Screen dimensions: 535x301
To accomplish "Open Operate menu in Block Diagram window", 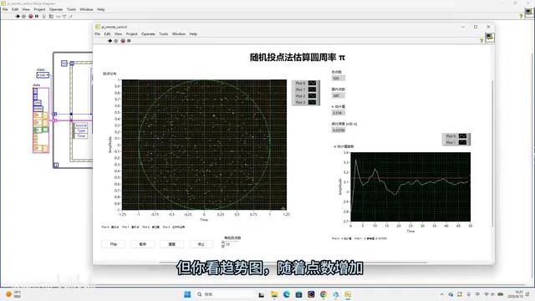I will point(56,9).
